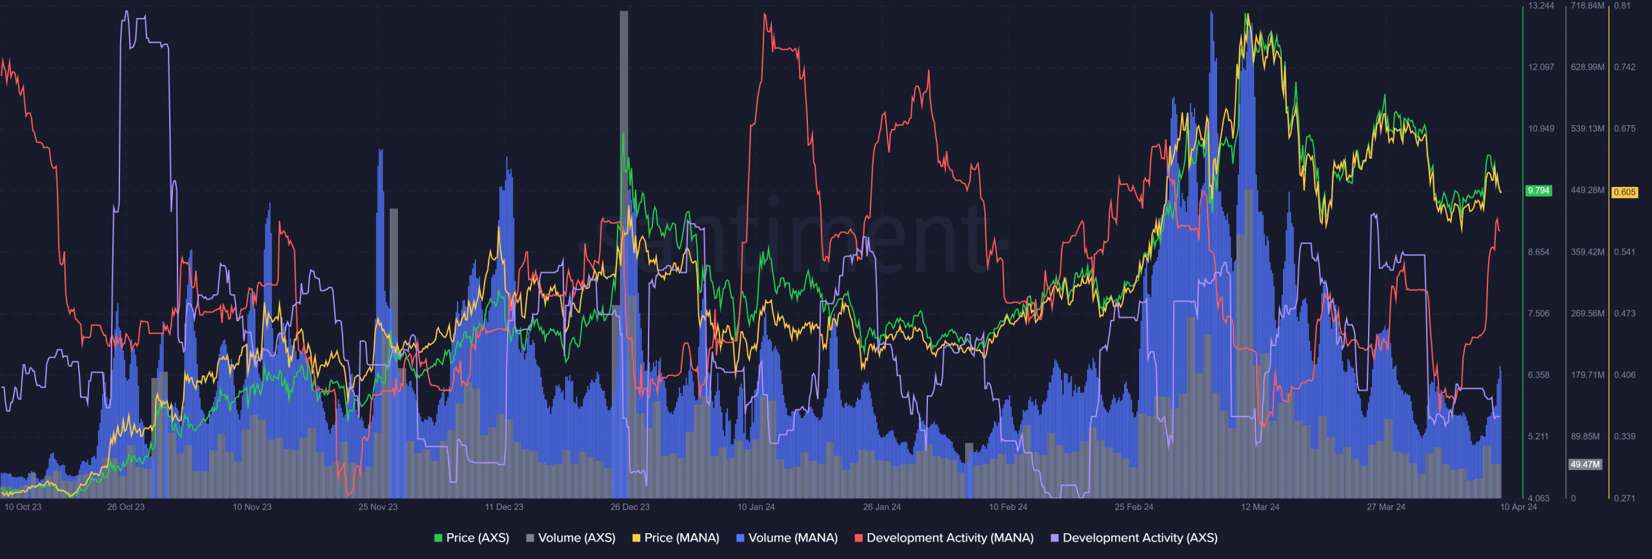Click the 89.85M volume axis value
Image resolution: width=1652 pixels, height=559 pixels.
(1586, 436)
